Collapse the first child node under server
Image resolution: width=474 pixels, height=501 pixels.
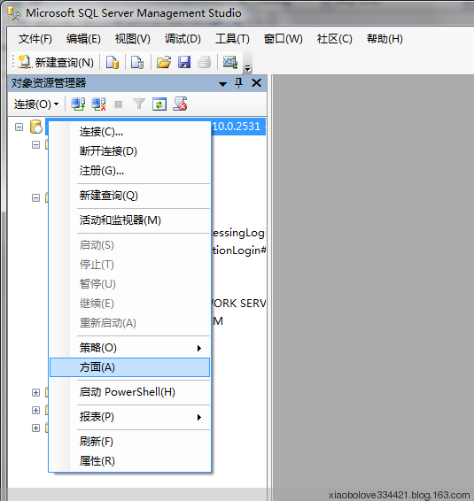tap(35, 145)
